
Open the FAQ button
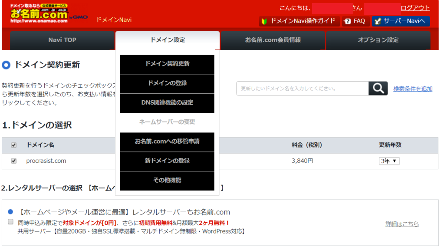pyautogui.click(x=356, y=21)
